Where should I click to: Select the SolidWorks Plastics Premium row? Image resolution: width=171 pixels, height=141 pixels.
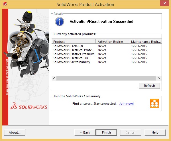click(x=107, y=54)
